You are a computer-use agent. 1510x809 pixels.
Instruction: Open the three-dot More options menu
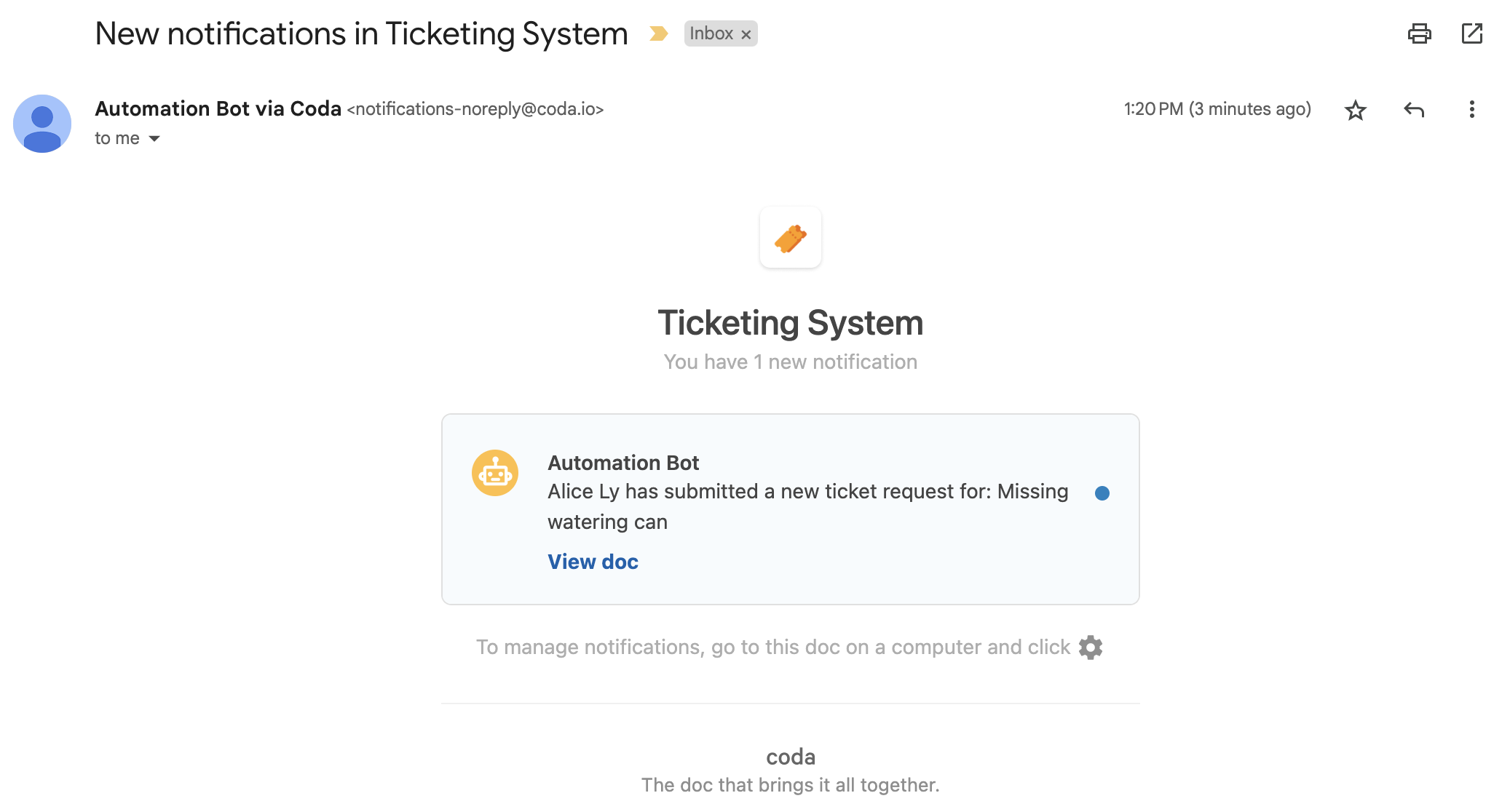click(x=1471, y=110)
